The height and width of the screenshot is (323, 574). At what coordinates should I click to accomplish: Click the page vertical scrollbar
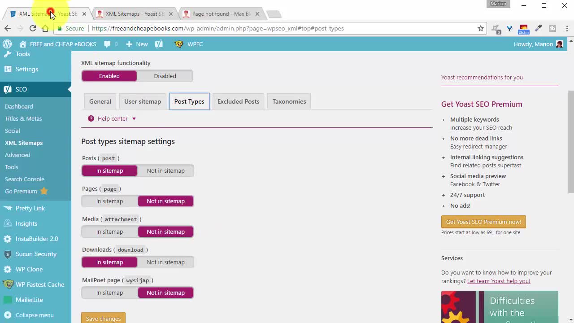click(x=571, y=141)
